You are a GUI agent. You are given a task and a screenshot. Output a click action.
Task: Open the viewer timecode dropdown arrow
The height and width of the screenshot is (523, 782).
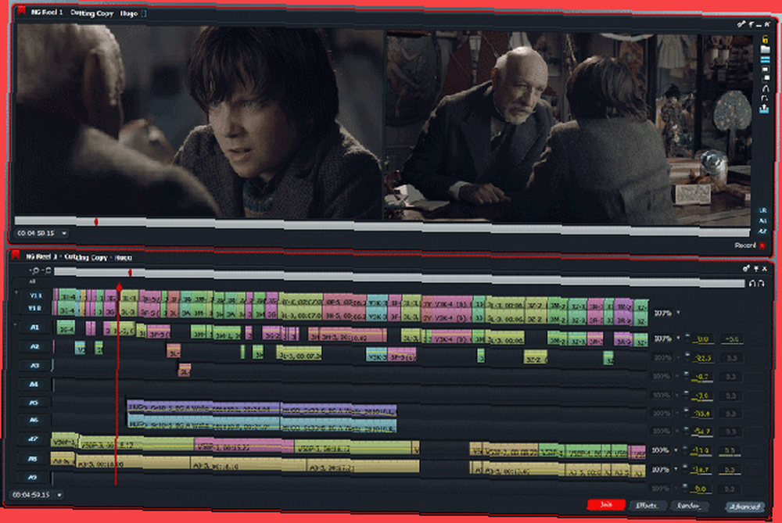click(x=64, y=233)
